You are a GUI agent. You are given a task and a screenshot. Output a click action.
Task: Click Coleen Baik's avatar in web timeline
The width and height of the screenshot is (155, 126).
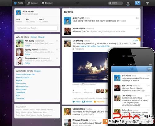pos(67,111)
